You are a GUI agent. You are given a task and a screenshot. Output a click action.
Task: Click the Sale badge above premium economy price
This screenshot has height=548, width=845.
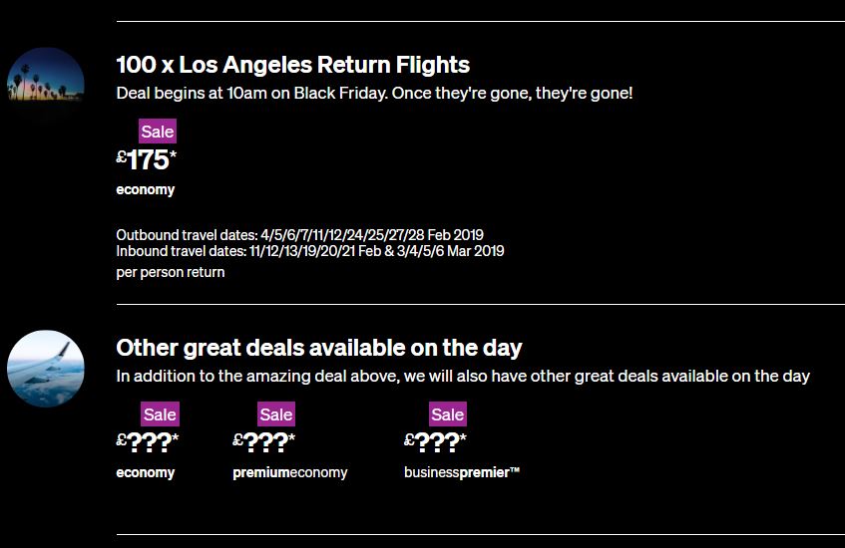276,414
